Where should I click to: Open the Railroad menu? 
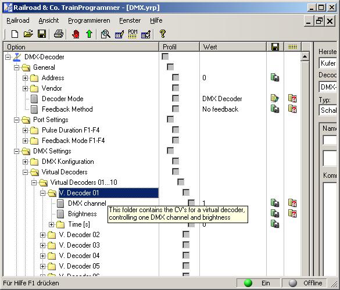click(18, 20)
